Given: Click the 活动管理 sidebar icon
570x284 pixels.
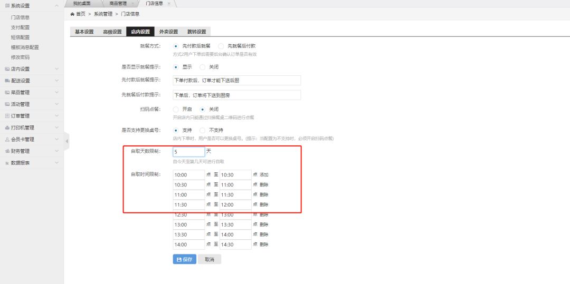Looking at the screenshot, I should point(7,104).
